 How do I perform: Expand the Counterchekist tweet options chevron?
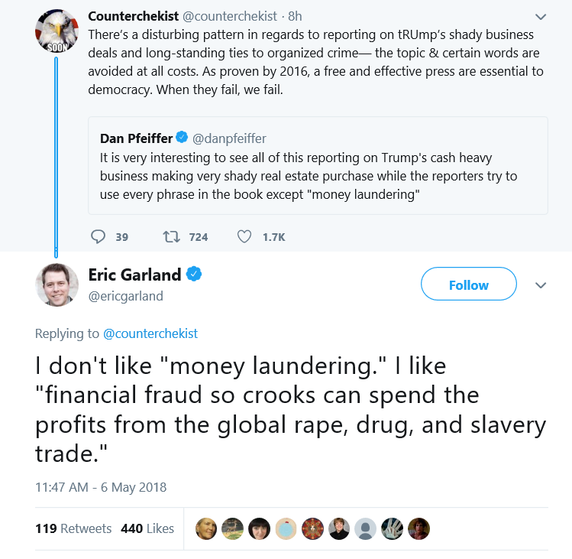(x=540, y=17)
